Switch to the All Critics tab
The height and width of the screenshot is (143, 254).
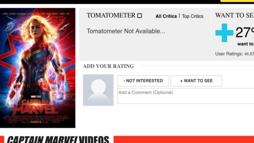click(x=166, y=16)
